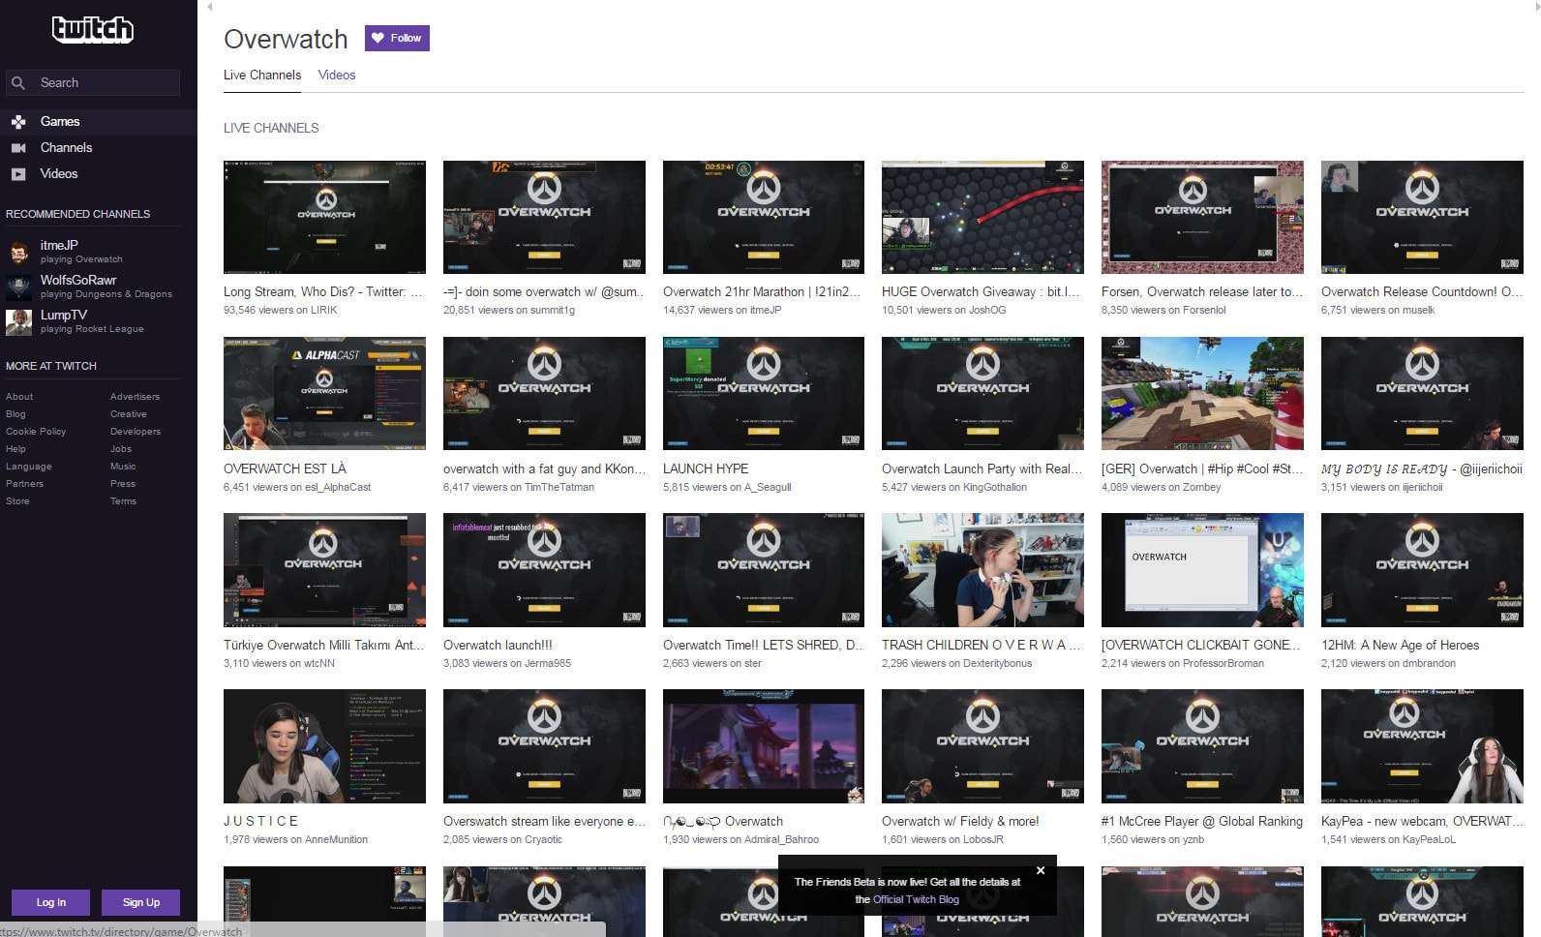
Task: Open the HUGE Overwatch Giveaway thumbnail
Action: click(x=982, y=217)
